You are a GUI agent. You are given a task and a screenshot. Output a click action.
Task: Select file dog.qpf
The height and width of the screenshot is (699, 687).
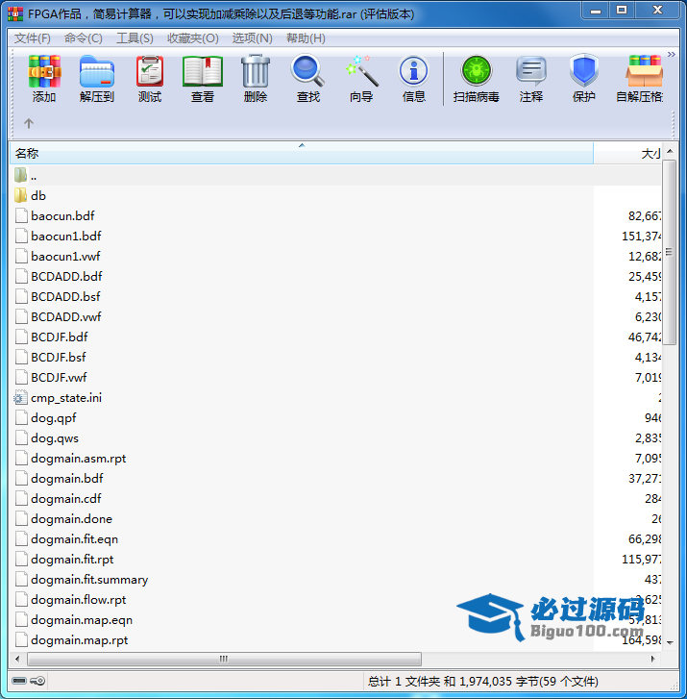pyautogui.click(x=54, y=417)
